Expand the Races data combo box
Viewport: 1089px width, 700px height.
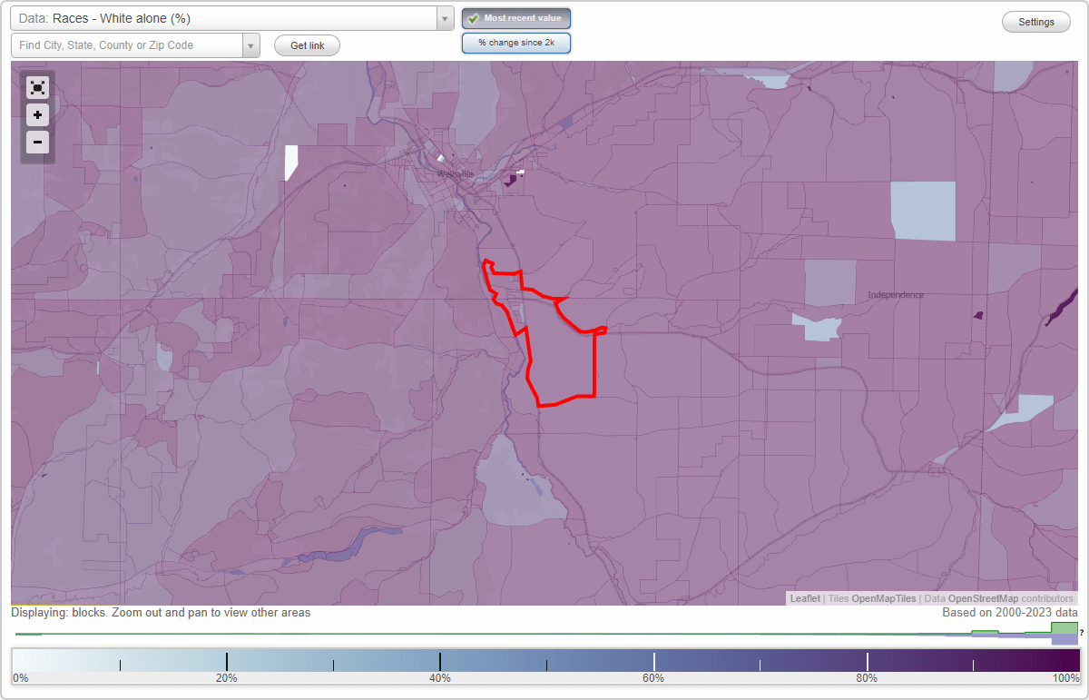(444, 18)
